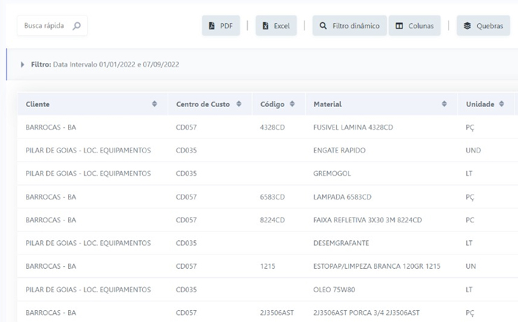Click sort arrows beside Código header
Screen dimensions: 518x322
[x=292, y=104]
